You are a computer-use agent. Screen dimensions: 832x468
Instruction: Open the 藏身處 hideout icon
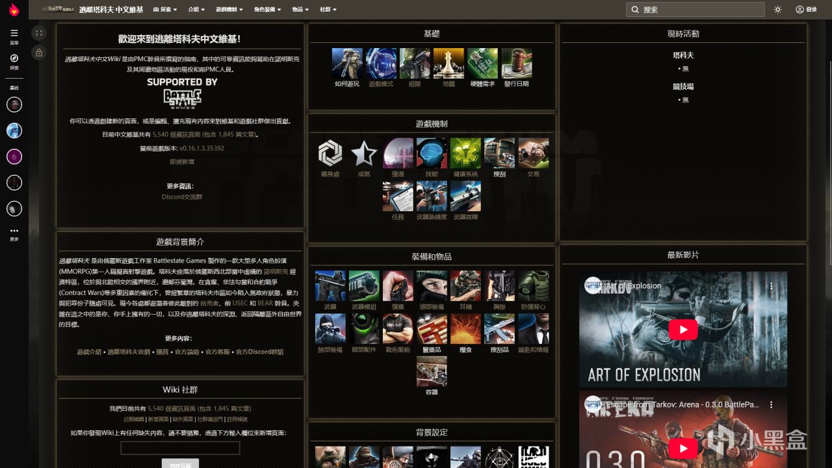tap(330, 153)
